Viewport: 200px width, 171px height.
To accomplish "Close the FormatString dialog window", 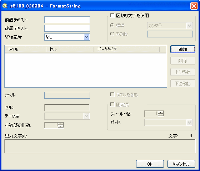I will tap(194, 6).
